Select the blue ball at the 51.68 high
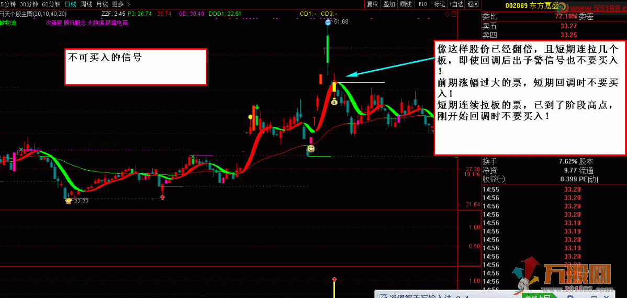This screenshot has width=627, height=298. coord(328,23)
